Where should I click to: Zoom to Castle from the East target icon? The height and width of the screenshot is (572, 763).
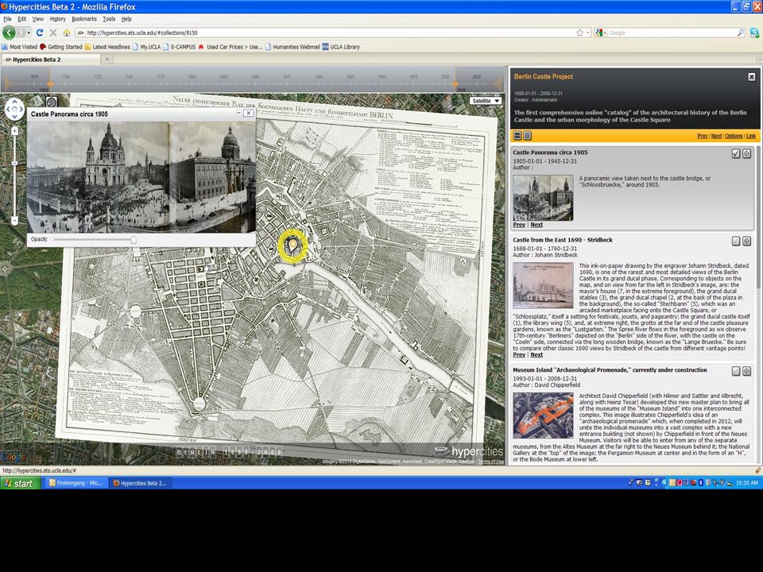click(x=746, y=242)
